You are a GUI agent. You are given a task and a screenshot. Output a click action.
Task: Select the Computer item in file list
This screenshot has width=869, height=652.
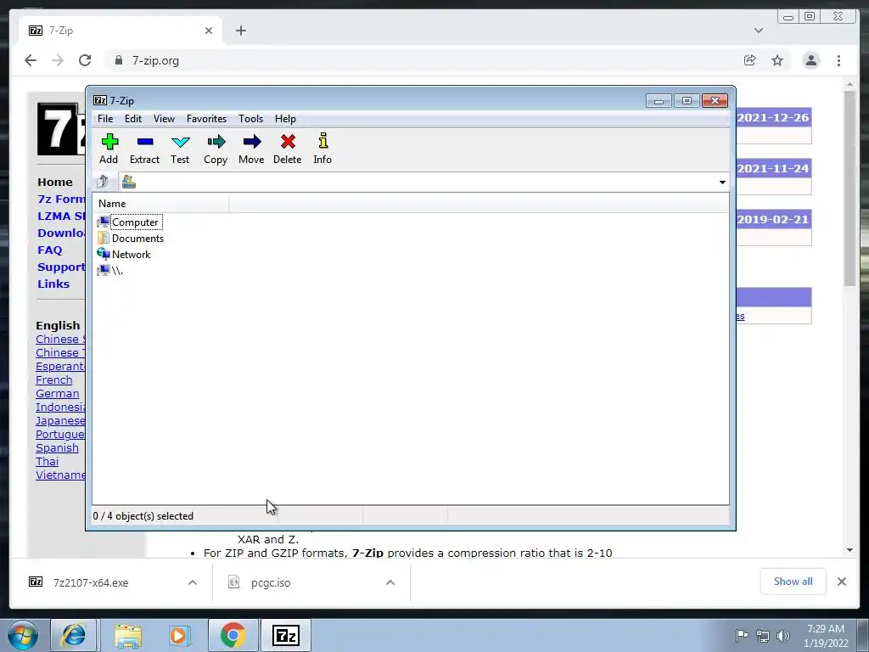(136, 222)
